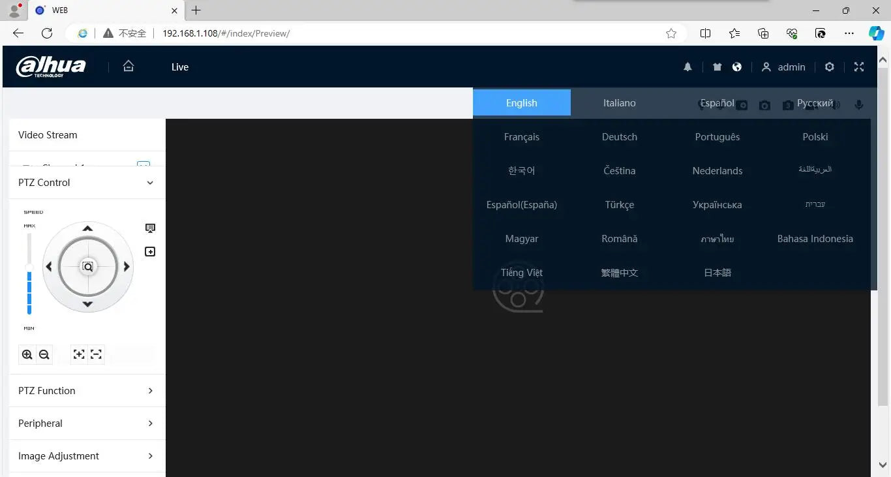Screen dimensions: 891x477
Task: Go to the home page icon
Action: [128, 66]
